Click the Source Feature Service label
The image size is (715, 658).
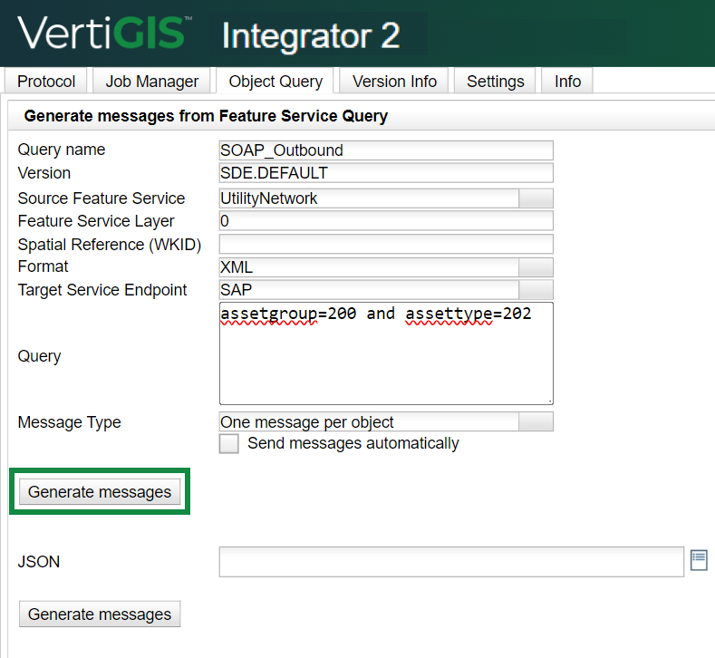(x=101, y=198)
